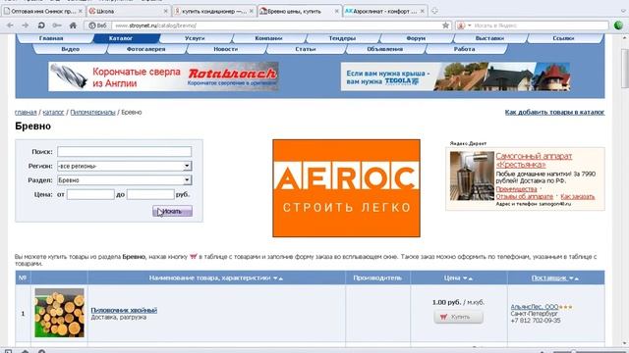Open the Новости submenu tab
This screenshot has width=629, height=353.
(225, 49)
